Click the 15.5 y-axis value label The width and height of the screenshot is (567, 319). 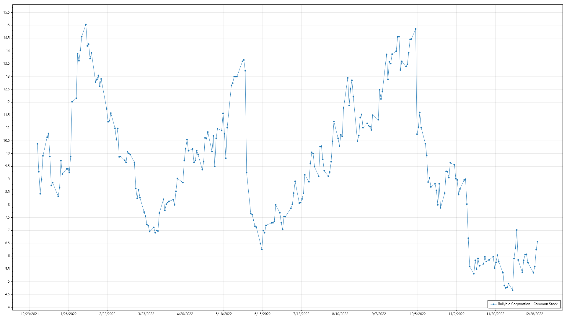[x=6, y=12]
